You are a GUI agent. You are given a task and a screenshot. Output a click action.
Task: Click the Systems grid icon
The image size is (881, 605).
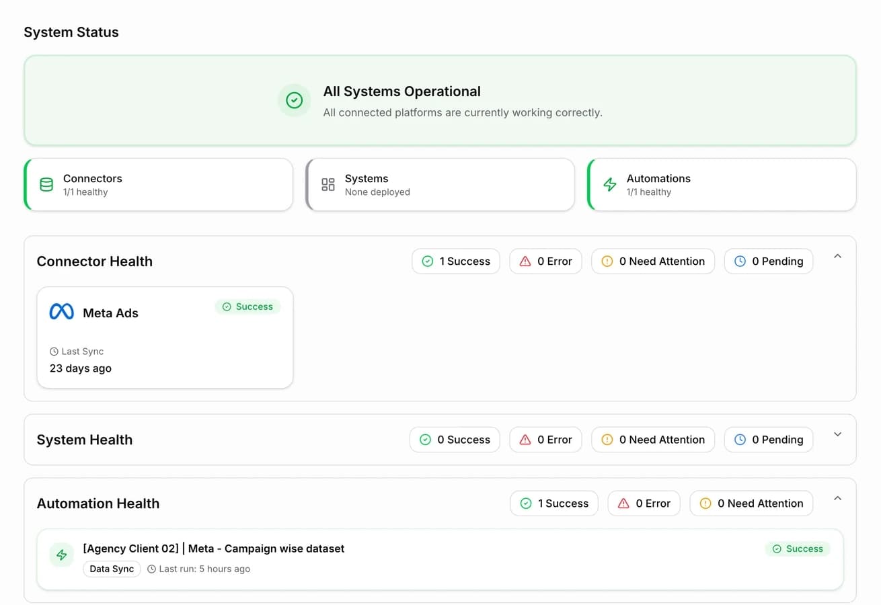pos(328,185)
